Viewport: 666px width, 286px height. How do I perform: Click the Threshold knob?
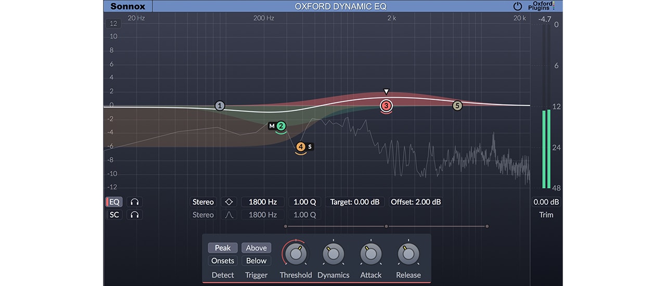pyautogui.click(x=296, y=254)
